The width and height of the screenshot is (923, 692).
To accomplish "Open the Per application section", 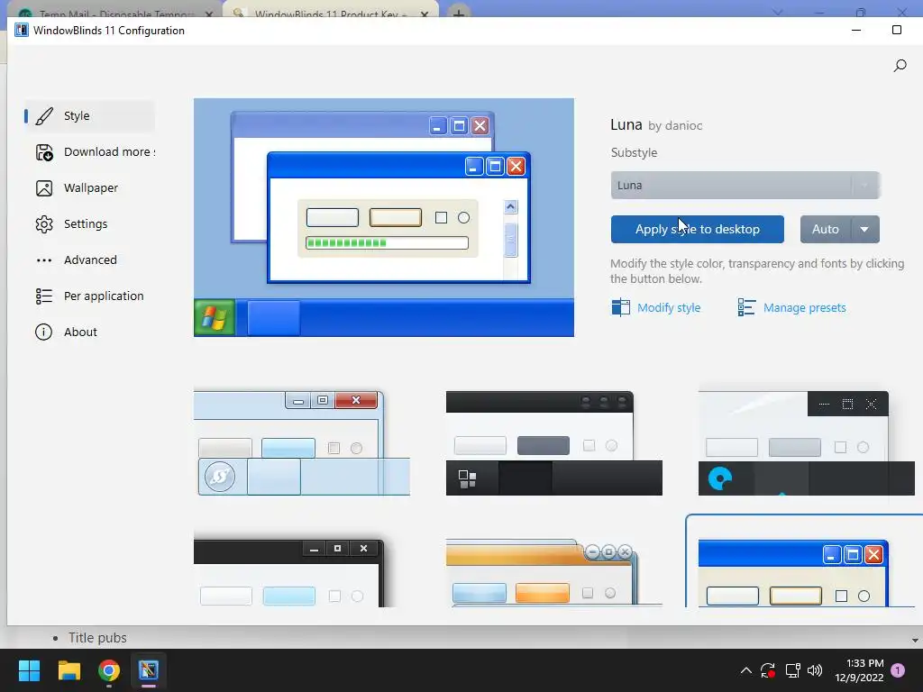I will point(89,296).
